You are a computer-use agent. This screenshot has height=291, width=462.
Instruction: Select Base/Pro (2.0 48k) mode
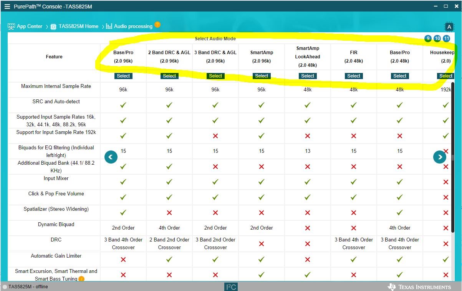pyautogui.click(x=400, y=76)
